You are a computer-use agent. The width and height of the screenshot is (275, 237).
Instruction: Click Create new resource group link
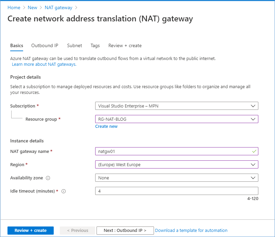tap(106, 126)
